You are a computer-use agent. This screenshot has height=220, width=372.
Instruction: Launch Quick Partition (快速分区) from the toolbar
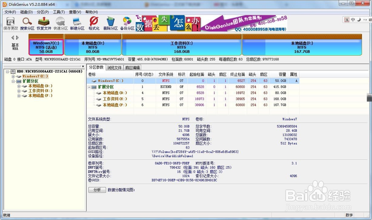60,22
